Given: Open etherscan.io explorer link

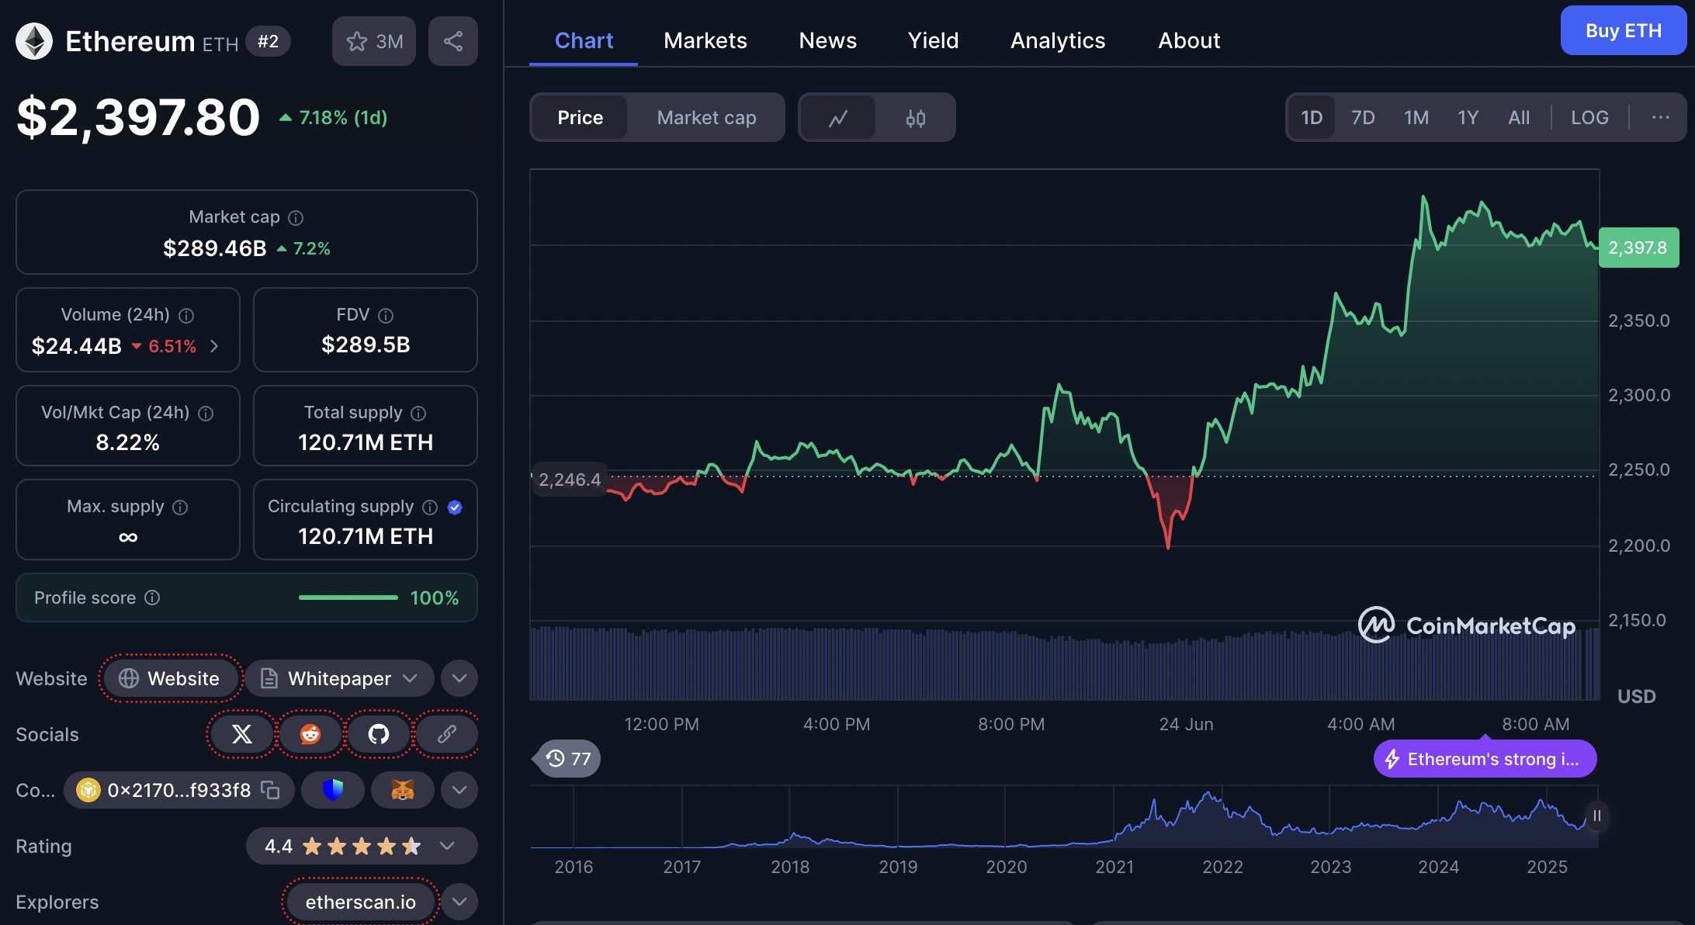Looking at the screenshot, I should pyautogui.click(x=361, y=902).
